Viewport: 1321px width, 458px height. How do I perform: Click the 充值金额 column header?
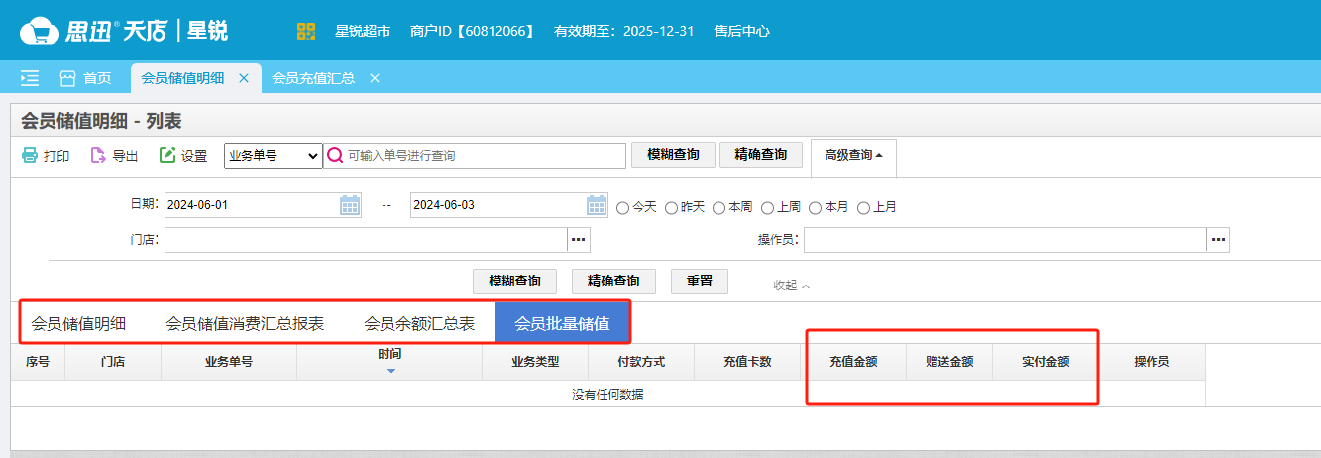[x=853, y=362]
